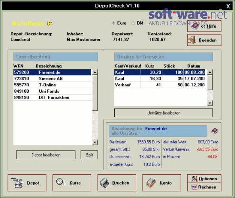Click the Optionen button label
The height and width of the screenshot is (198, 235).
(x=208, y=179)
